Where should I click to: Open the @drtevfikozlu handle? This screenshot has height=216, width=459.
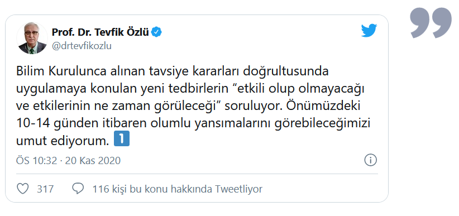[x=82, y=46]
